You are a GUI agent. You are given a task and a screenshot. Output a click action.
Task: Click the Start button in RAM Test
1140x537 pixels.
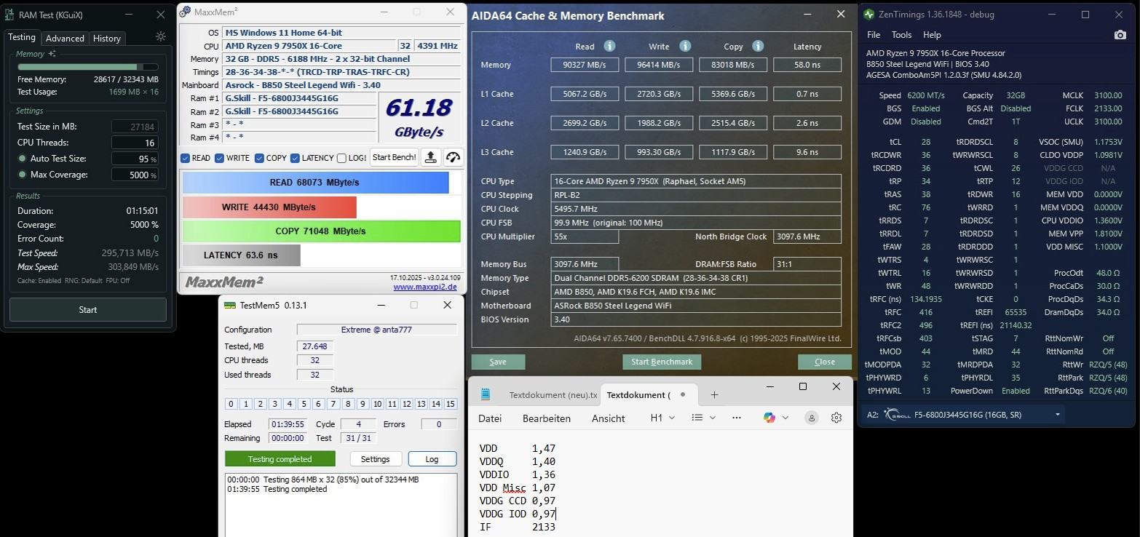88,309
